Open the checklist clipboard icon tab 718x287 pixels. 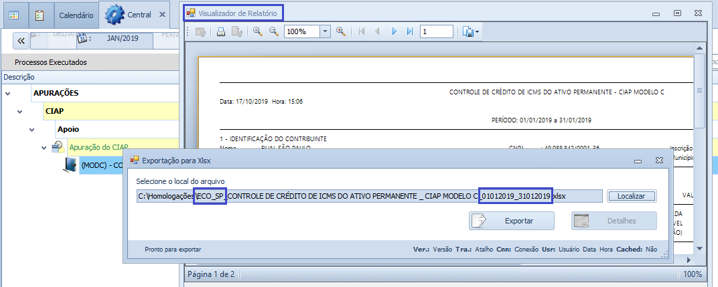(40, 14)
